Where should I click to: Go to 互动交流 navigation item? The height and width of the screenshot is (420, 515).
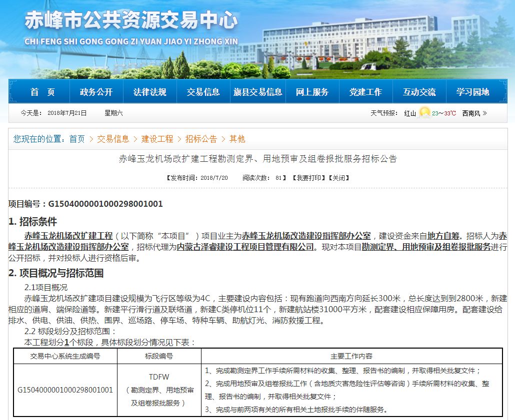(x=419, y=92)
